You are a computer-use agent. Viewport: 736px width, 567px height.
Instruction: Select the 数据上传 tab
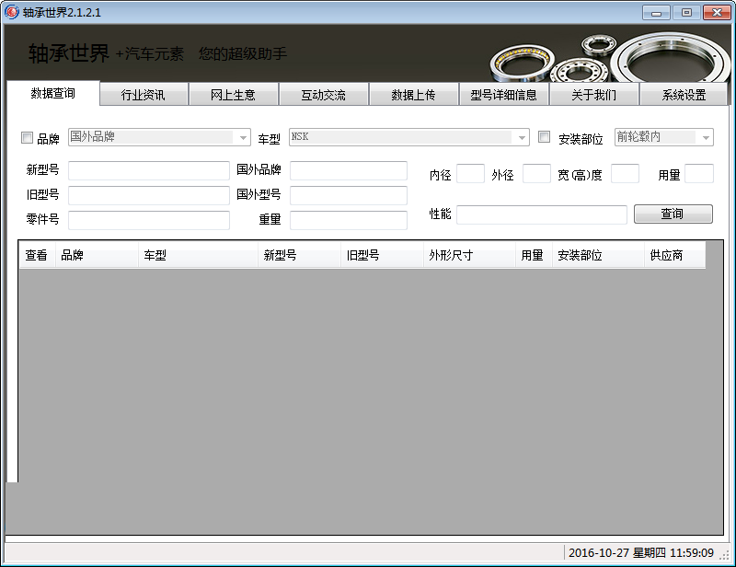[x=413, y=95]
